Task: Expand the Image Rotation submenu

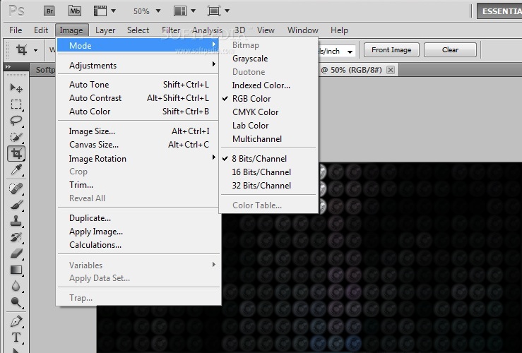Action: tap(138, 158)
